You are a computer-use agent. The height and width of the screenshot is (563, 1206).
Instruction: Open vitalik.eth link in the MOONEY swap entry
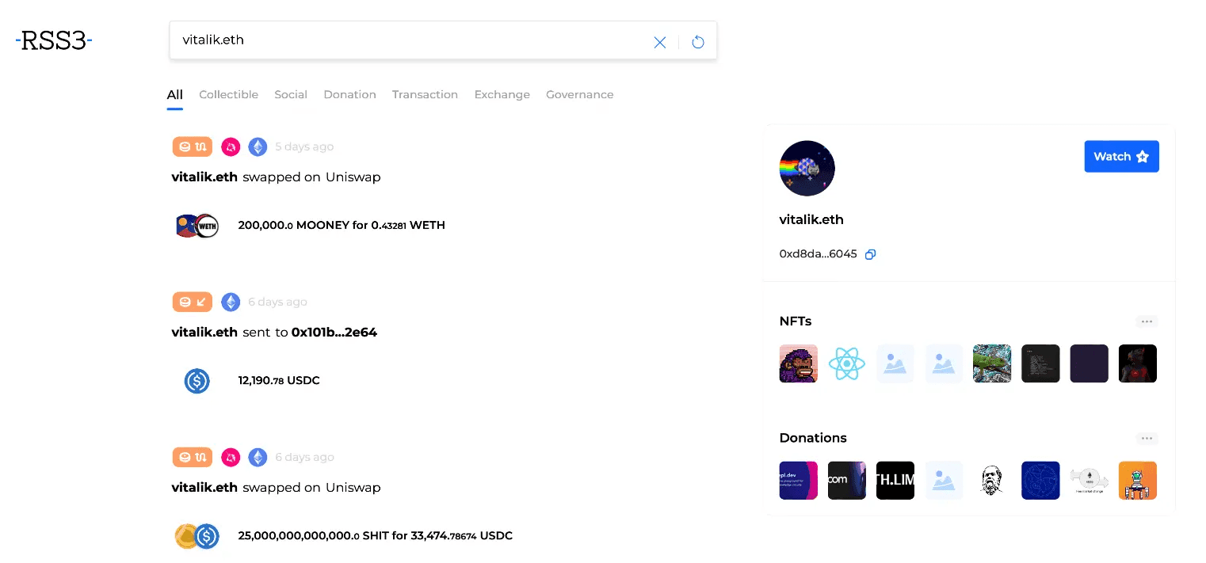point(204,177)
